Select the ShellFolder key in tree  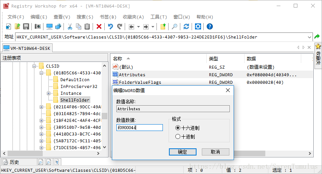point(75,100)
